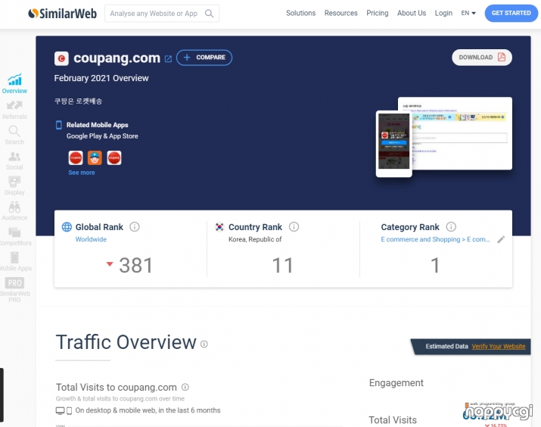The image size is (541, 427).
Task: Click the Country Rank value 11
Action: (282, 266)
